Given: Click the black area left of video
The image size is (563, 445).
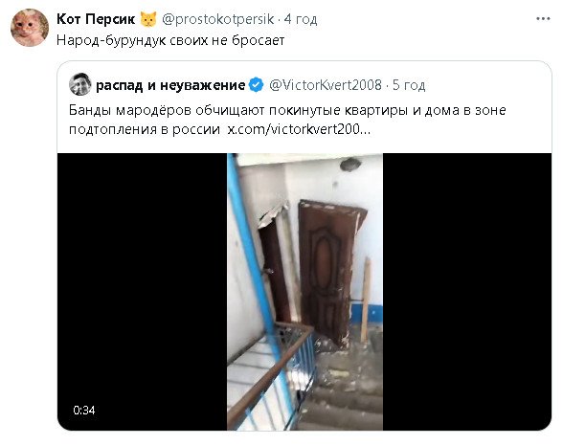Looking at the screenshot, I should tap(142, 291).
